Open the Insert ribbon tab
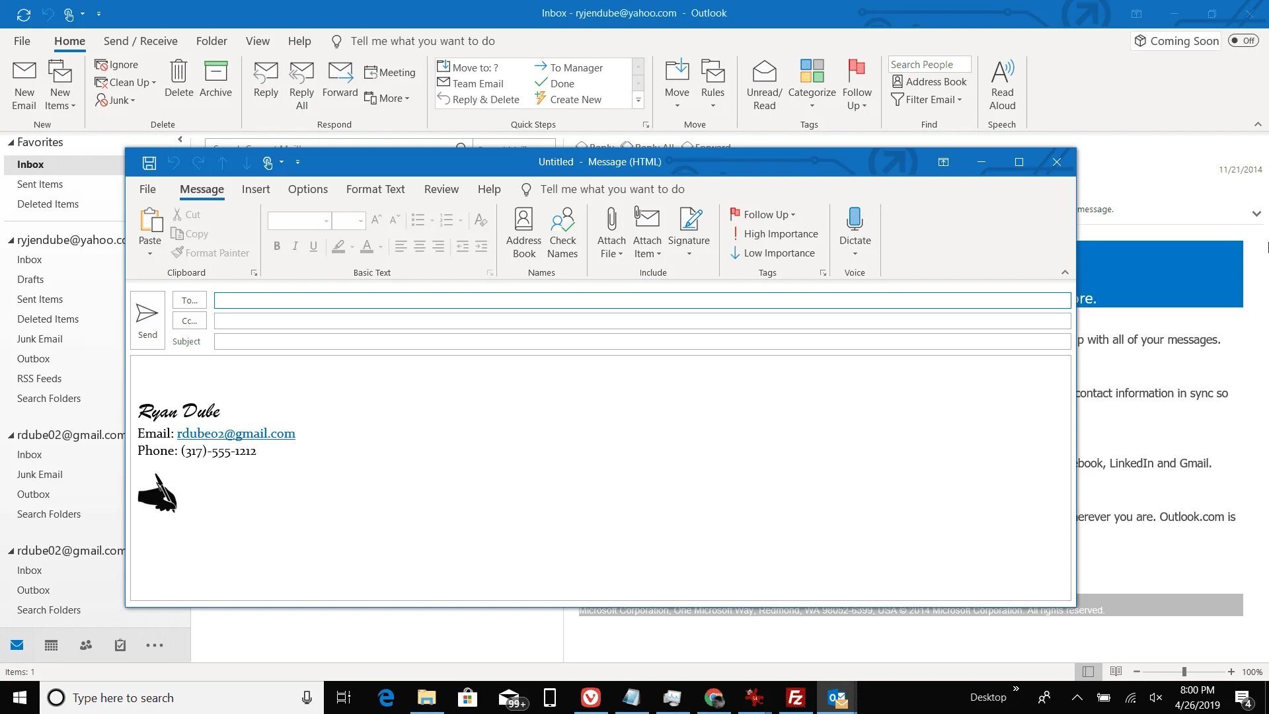The height and width of the screenshot is (714, 1269). (255, 188)
